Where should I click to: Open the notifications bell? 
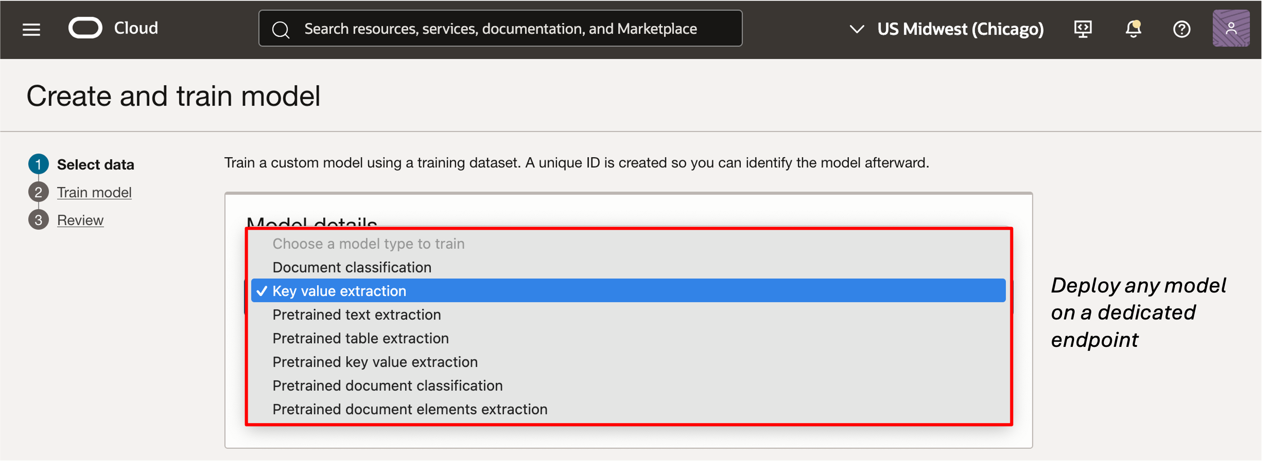tap(1133, 29)
